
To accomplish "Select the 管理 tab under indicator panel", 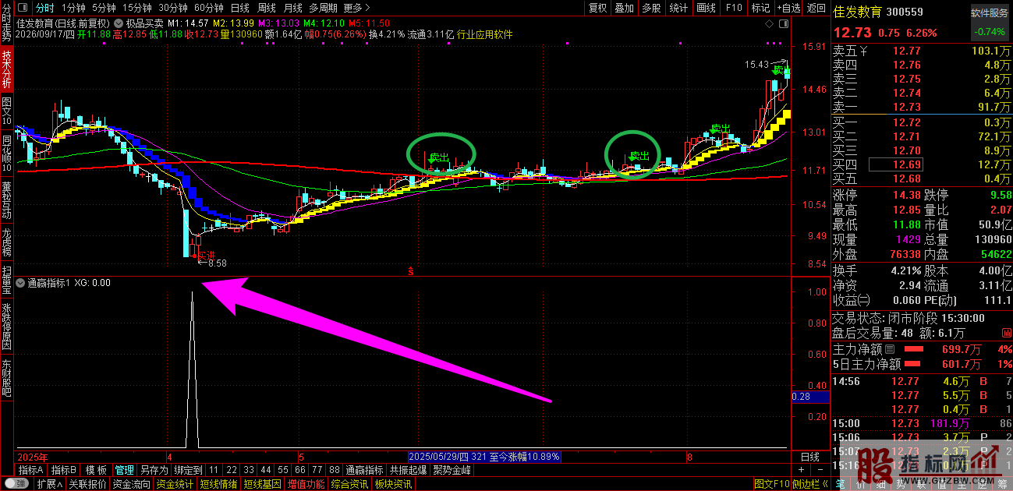I will click(124, 470).
